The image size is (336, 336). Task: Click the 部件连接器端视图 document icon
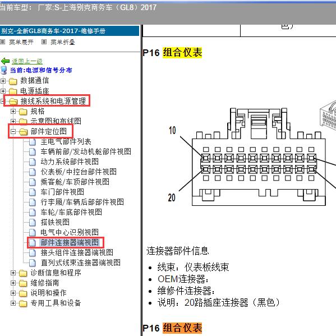(x=33, y=242)
